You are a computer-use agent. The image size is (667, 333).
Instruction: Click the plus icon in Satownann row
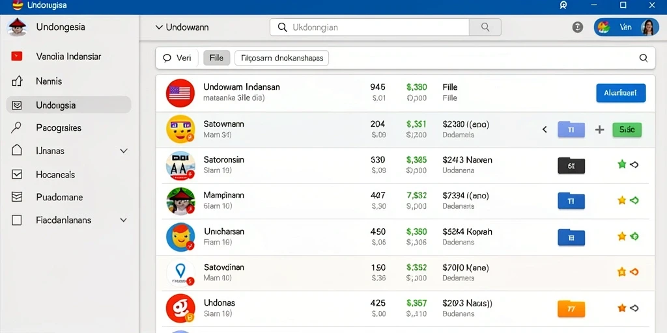point(599,129)
